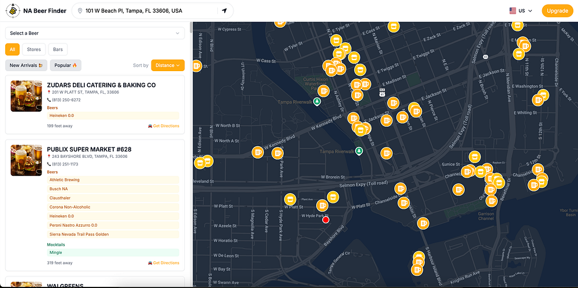This screenshot has height=288, width=578.
Task: Click the 243 Bayshore Blvd address
Action: (90, 156)
